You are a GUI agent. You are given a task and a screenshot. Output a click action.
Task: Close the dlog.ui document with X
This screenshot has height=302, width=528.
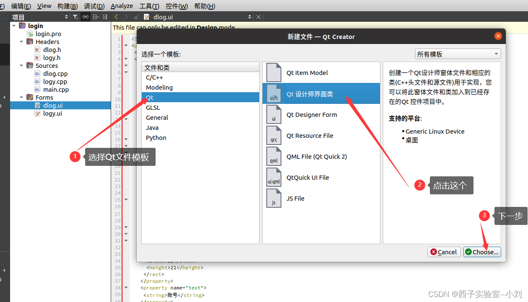pyautogui.click(x=258, y=17)
